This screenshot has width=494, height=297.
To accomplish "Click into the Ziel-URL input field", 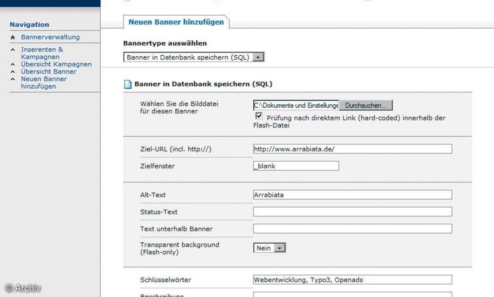I will pyautogui.click(x=352, y=149).
